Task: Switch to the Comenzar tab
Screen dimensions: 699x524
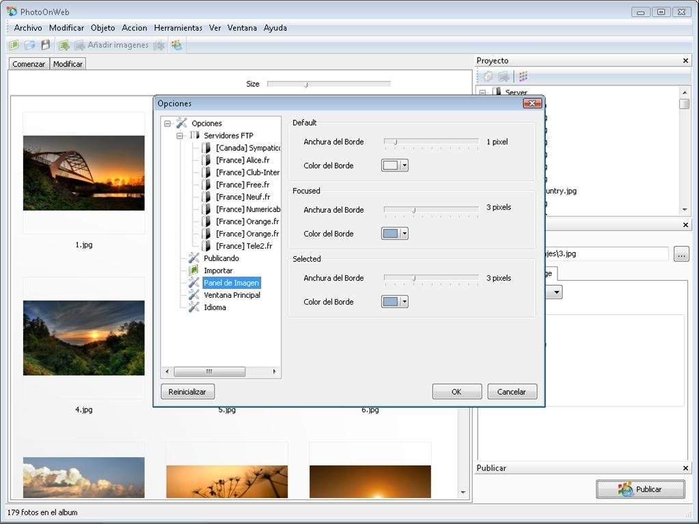Action: click(x=29, y=64)
